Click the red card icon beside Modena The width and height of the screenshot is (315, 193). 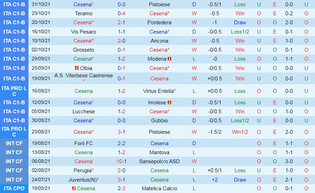(x=169, y=59)
